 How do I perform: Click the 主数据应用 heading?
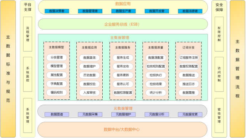click(89, 47)
